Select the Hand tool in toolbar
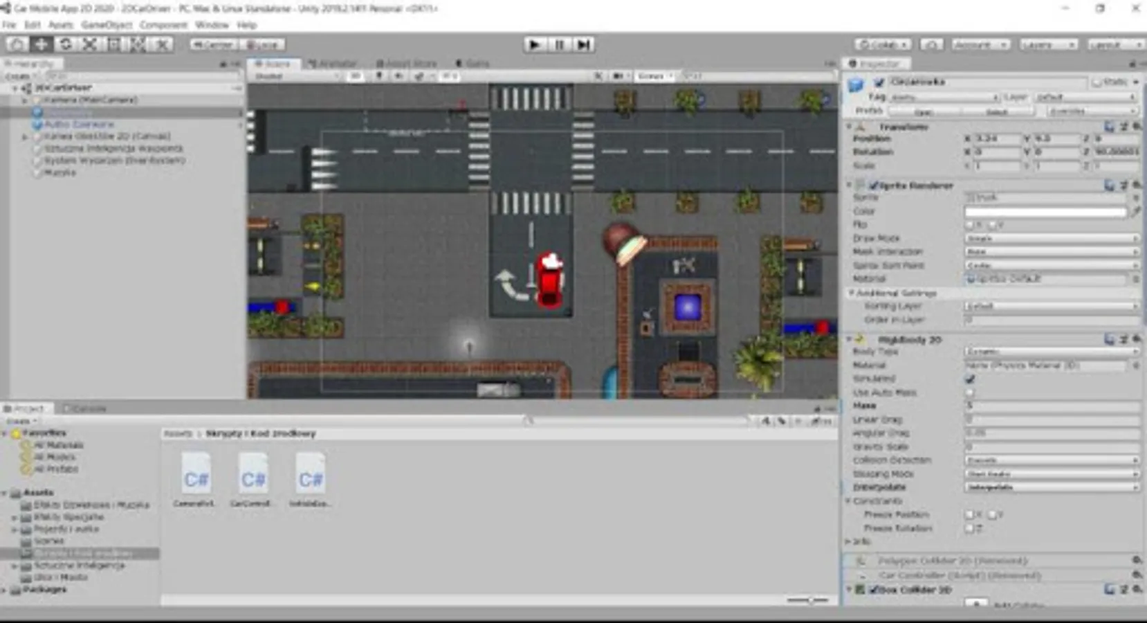The image size is (1147, 623). click(17, 44)
